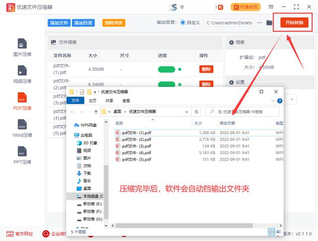Click 添加文件 to add files
This screenshot has width=318, height=241.
pos(59,23)
